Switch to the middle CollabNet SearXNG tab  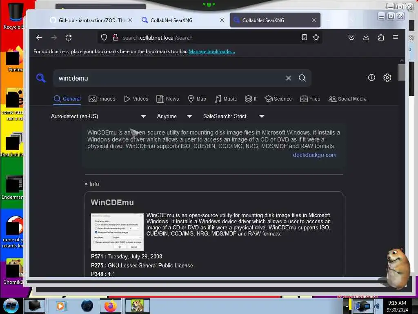point(182,20)
